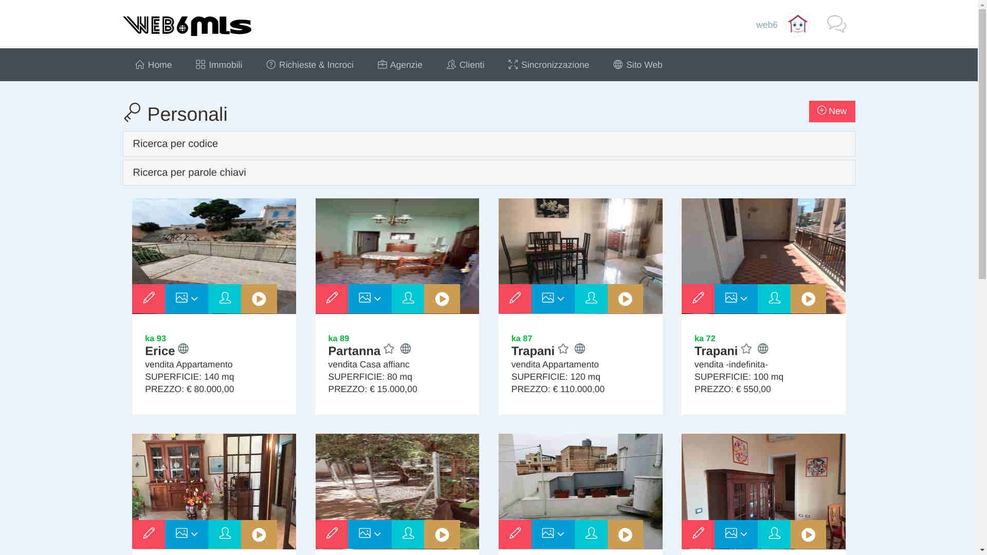
Task: Focus the Ricerca per codice field
Action: pos(489,144)
